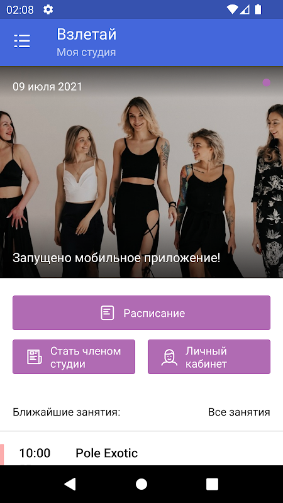The width and height of the screenshot is (283, 503).
Task: Open the Расписание schedule button
Action: tap(141, 312)
